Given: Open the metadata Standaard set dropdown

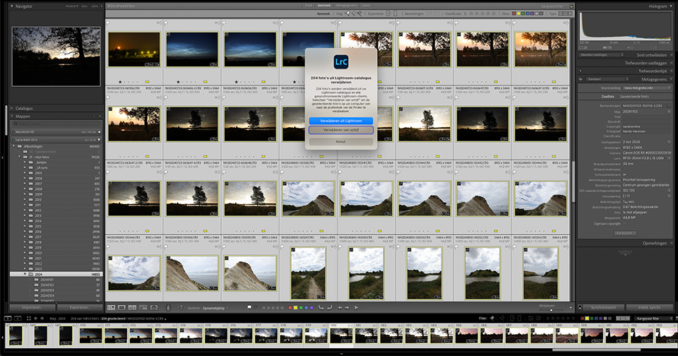Looking at the screenshot, I should pyautogui.click(x=607, y=79).
